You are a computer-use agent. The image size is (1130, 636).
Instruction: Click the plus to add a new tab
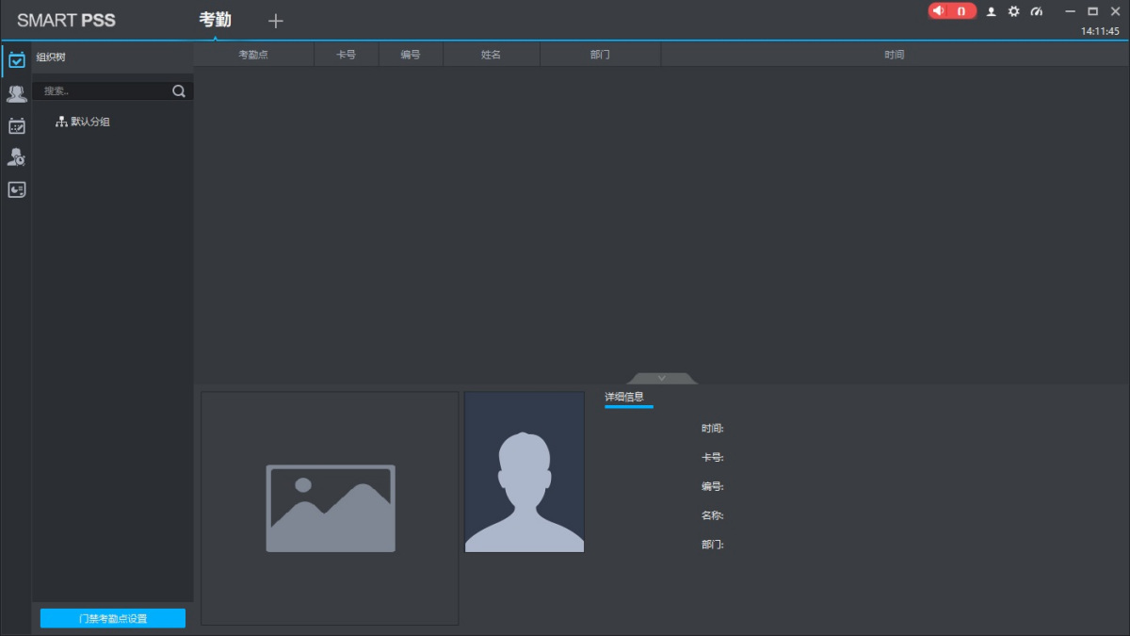(275, 21)
